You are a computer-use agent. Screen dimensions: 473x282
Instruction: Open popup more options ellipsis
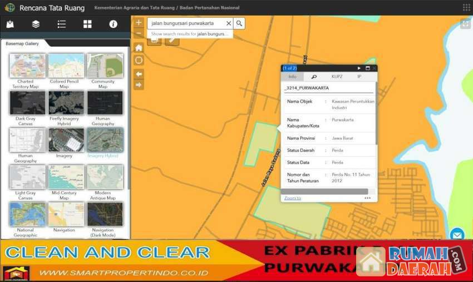pos(367,198)
